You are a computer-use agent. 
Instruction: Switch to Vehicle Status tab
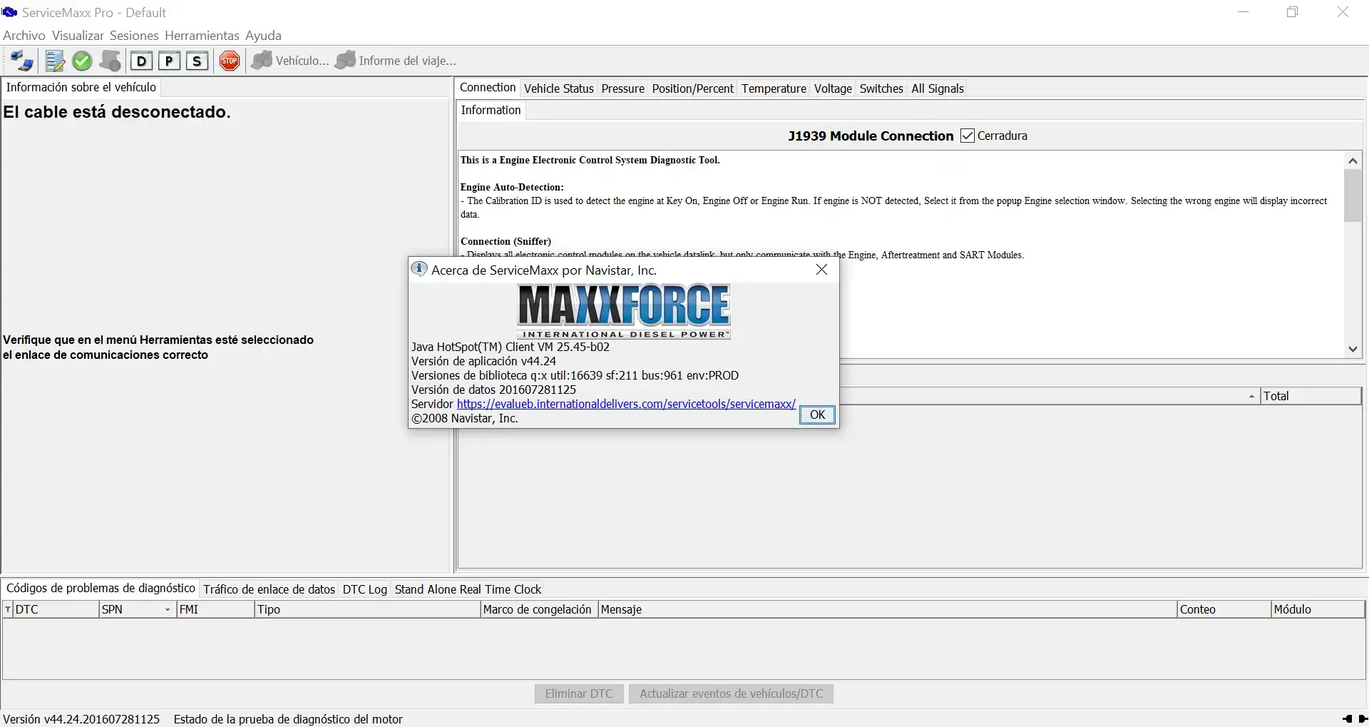(558, 88)
